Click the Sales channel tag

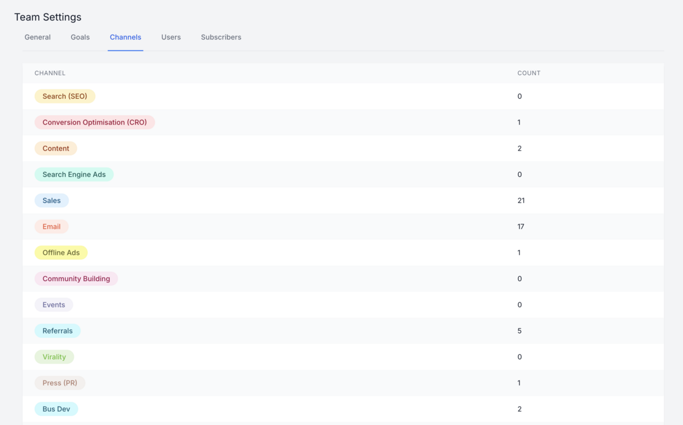click(x=51, y=201)
